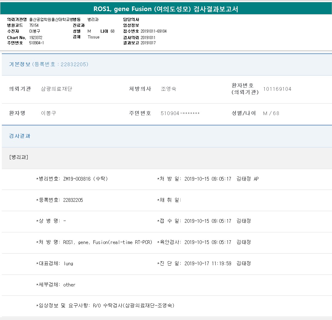Click the 기본정보 section header
This screenshot has height=320, width=332.
[20, 64]
